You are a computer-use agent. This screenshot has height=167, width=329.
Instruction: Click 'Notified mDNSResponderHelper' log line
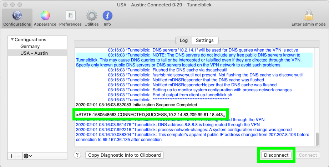(x=192, y=85)
